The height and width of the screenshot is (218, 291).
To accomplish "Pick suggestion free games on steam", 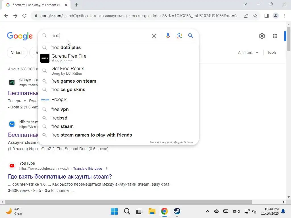I will click(x=118, y=81).
